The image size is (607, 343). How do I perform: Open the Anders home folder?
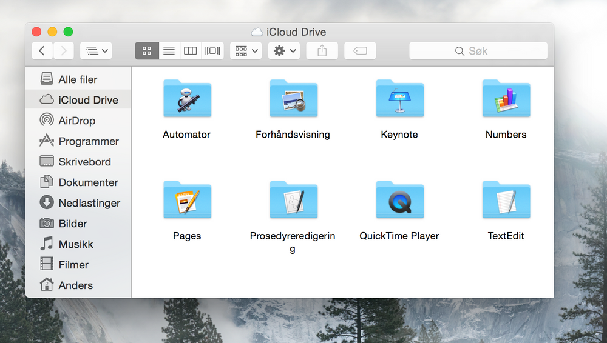78,285
